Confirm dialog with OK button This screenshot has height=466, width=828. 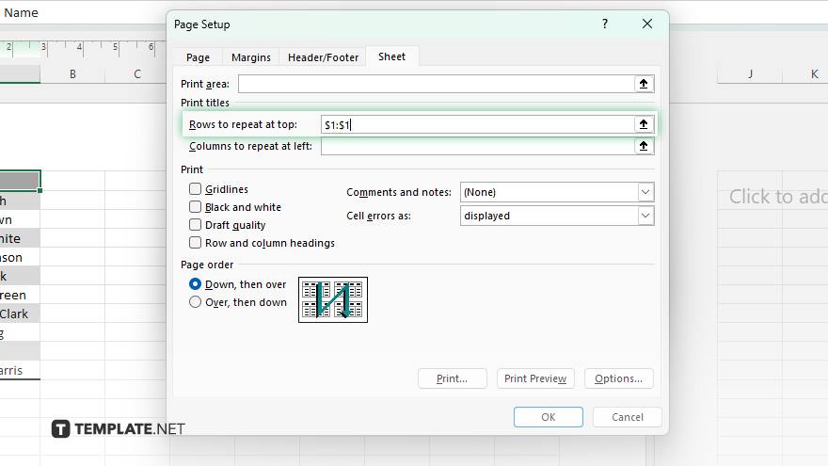click(549, 417)
